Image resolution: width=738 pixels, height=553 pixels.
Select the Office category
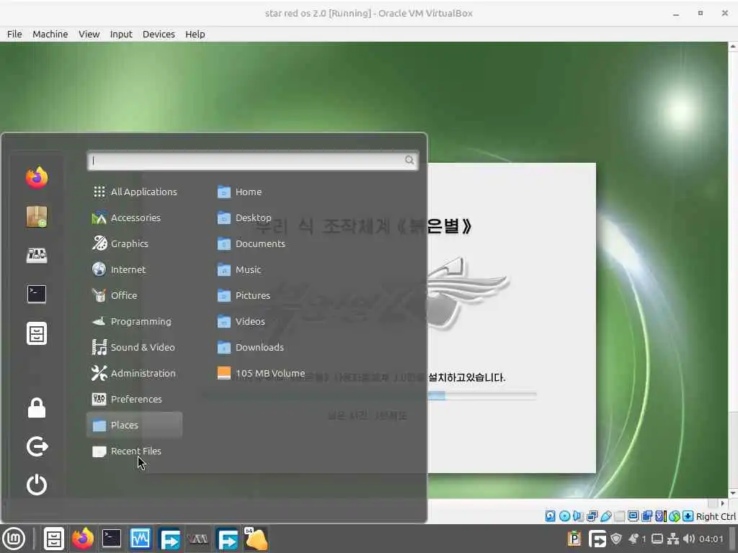click(135, 295)
